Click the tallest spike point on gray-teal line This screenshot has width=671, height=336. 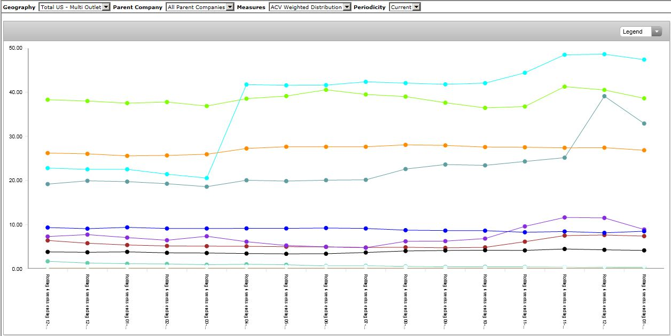[604, 96]
